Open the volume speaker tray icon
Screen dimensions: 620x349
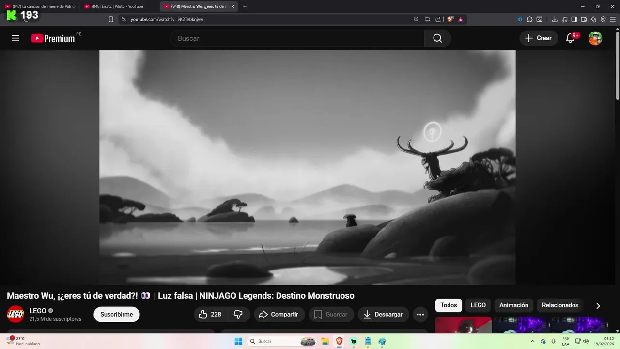(x=586, y=341)
